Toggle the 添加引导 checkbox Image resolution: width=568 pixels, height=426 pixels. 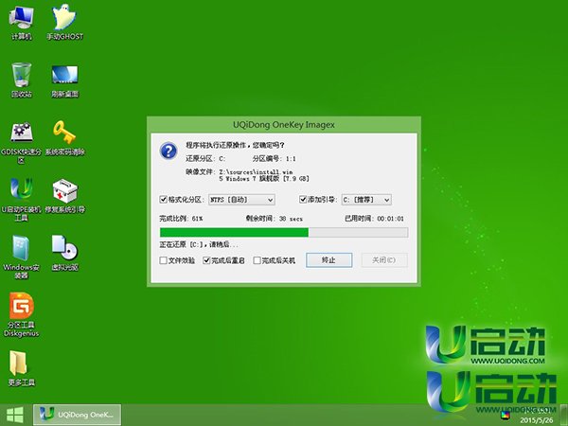(303, 199)
